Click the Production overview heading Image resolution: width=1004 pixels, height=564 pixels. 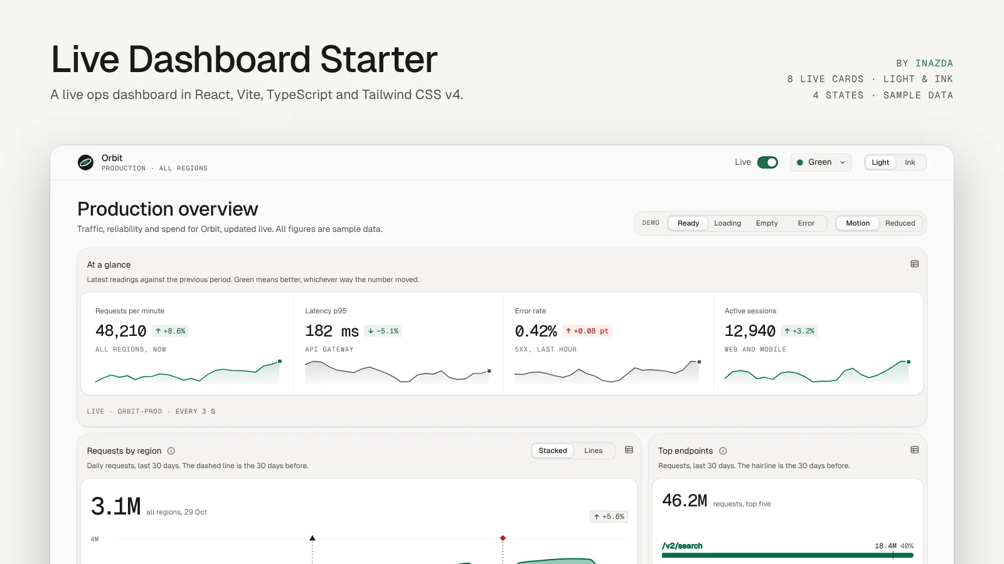pos(168,209)
